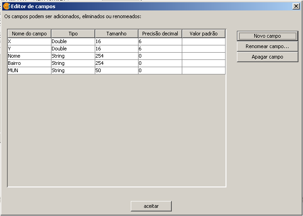Click the Valor padrão column header
The height and width of the screenshot is (216, 303).
pos(204,34)
